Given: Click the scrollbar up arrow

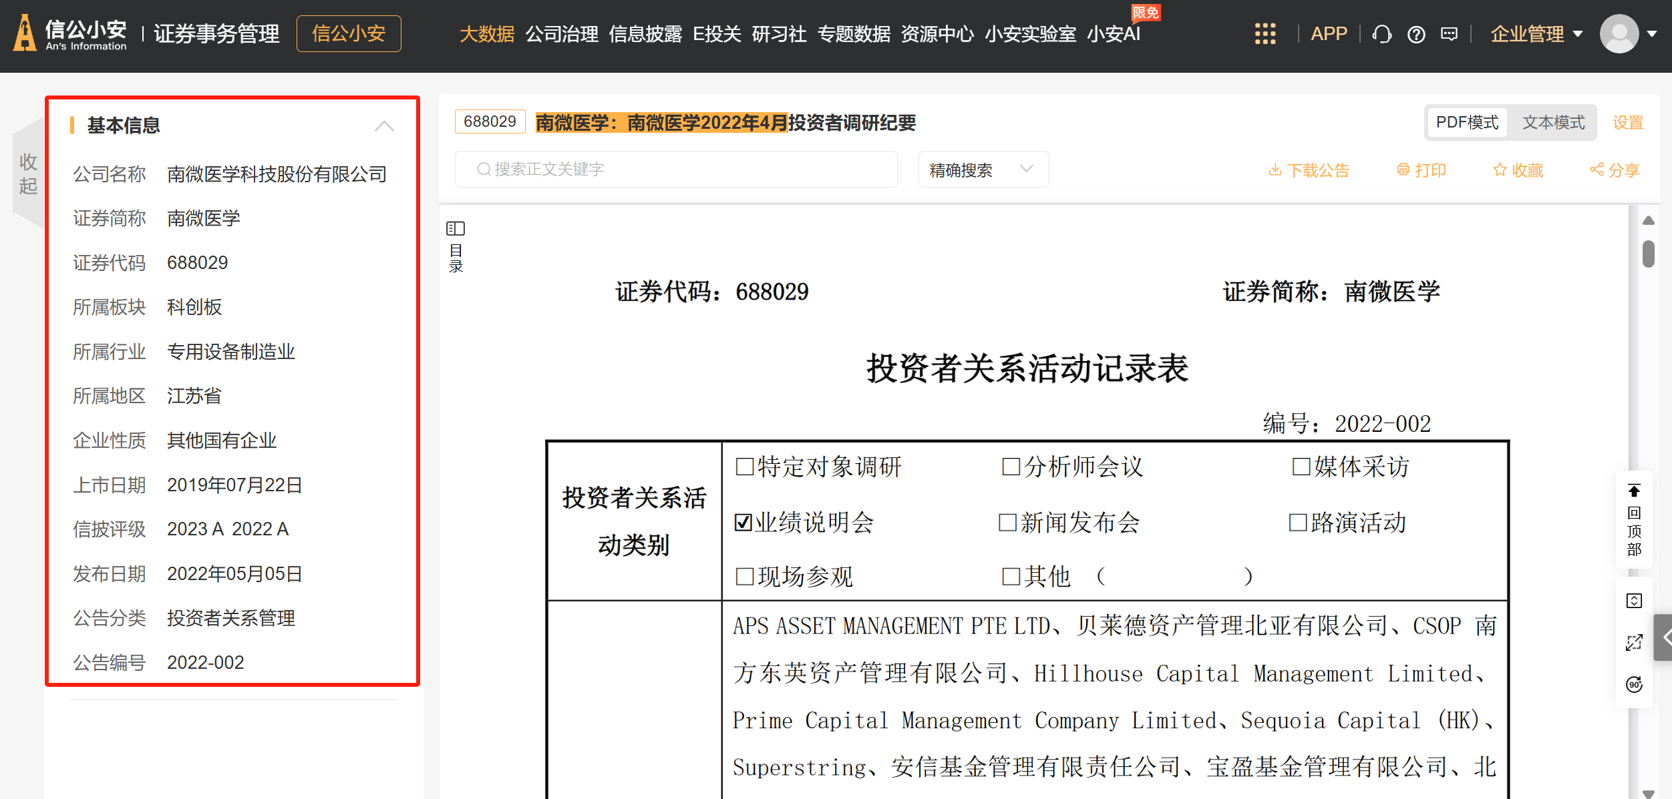Looking at the screenshot, I should pyautogui.click(x=1649, y=221).
